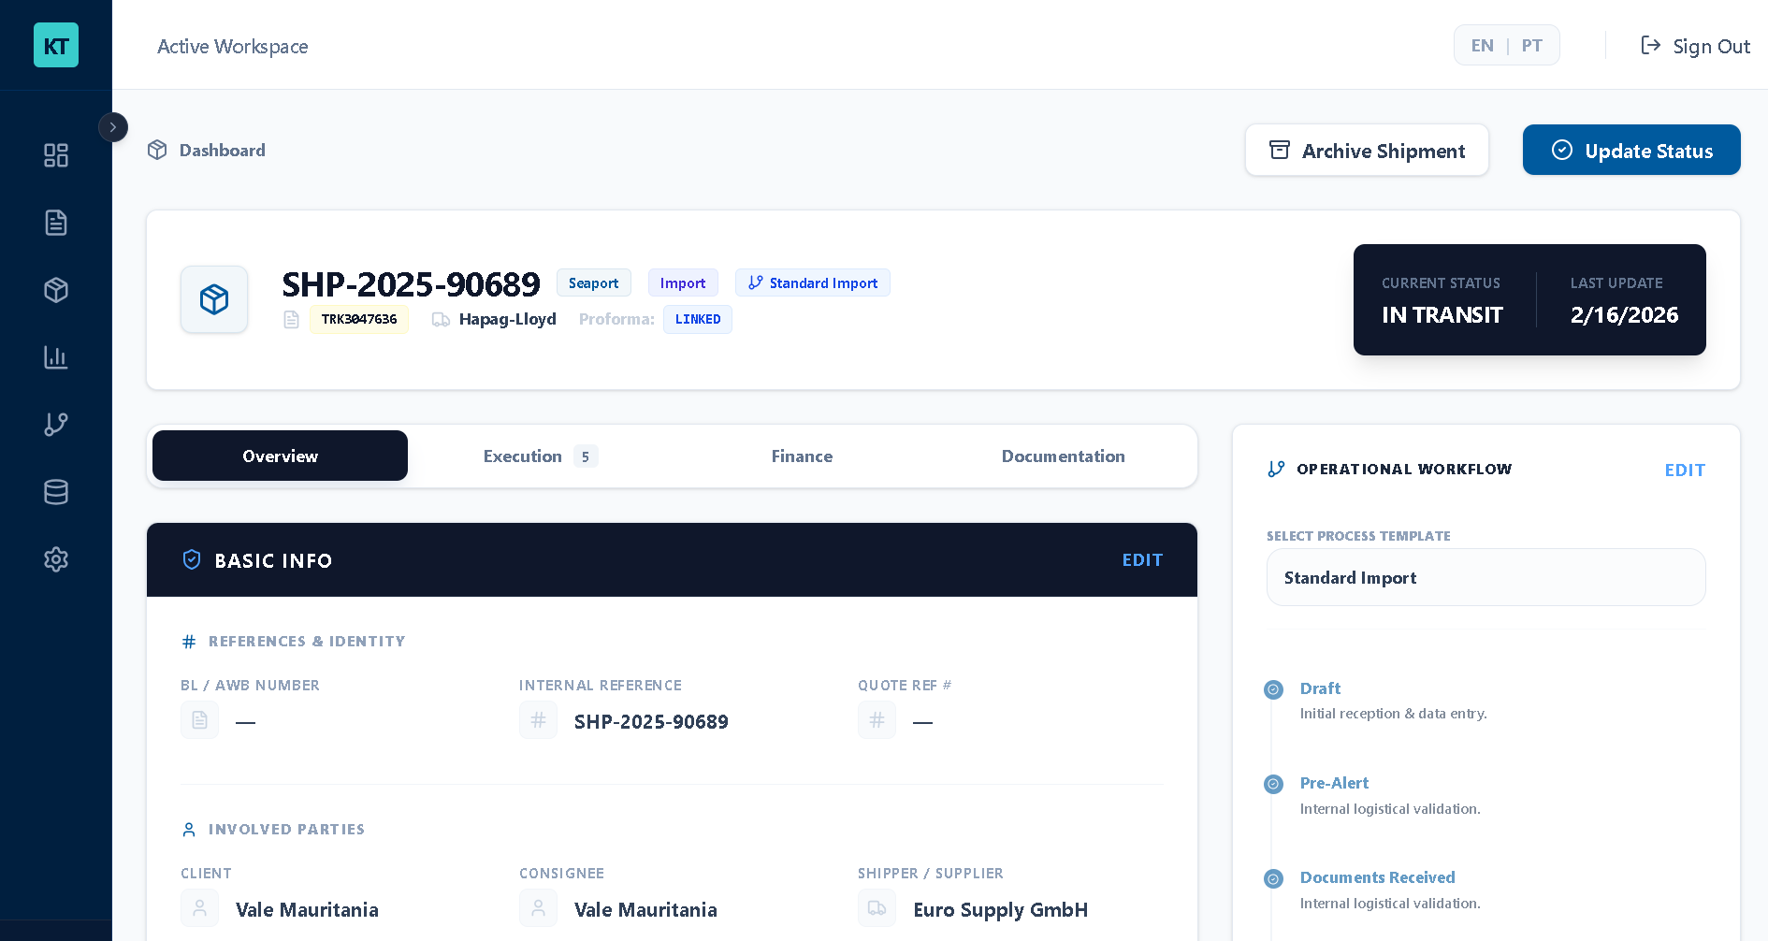The width and height of the screenshot is (1768, 941).
Task: Open the shipments box icon in sidebar
Action: click(x=56, y=290)
